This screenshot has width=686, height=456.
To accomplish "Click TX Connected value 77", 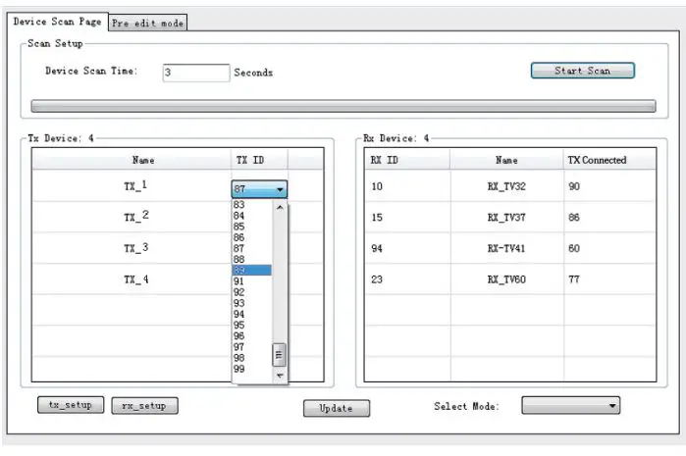I will pyautogui.click(x=574, y=279).
